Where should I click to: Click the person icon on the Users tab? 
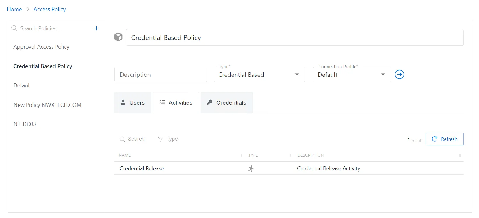point(123,102)
